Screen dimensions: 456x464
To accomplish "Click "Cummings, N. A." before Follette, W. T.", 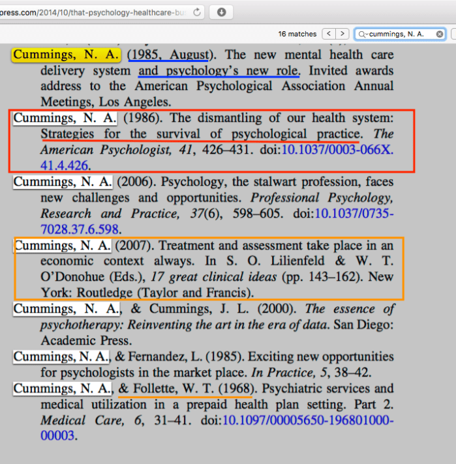I will click(63, 389).
